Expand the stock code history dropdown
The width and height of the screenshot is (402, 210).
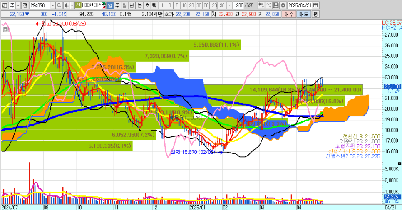click(x=52, y=5)
